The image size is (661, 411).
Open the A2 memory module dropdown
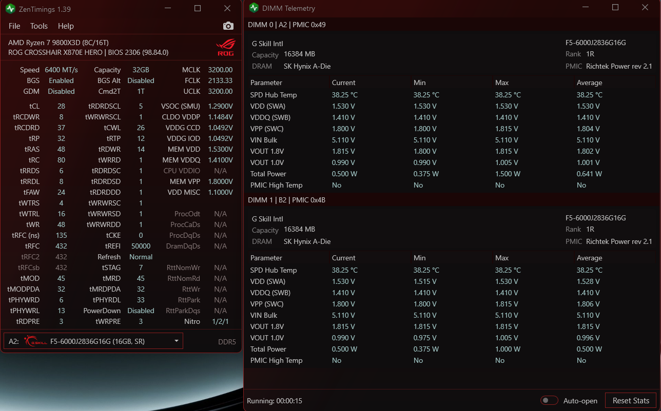point(93,341)
